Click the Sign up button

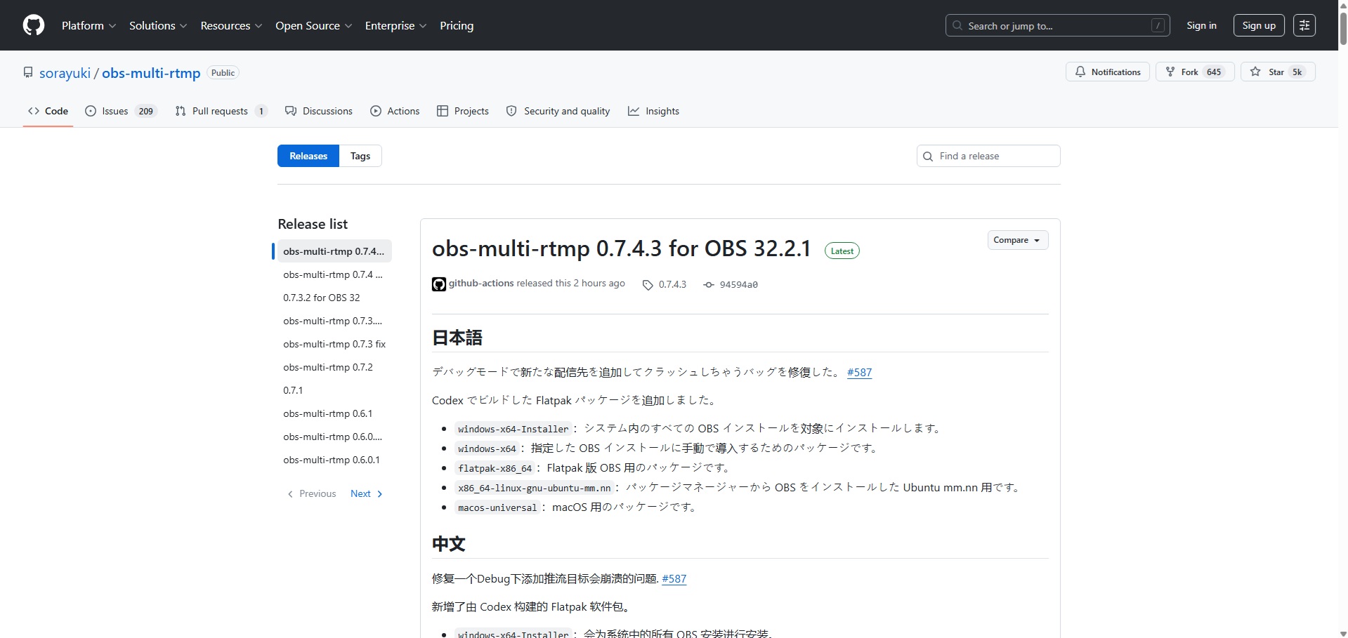[1259, 25]
